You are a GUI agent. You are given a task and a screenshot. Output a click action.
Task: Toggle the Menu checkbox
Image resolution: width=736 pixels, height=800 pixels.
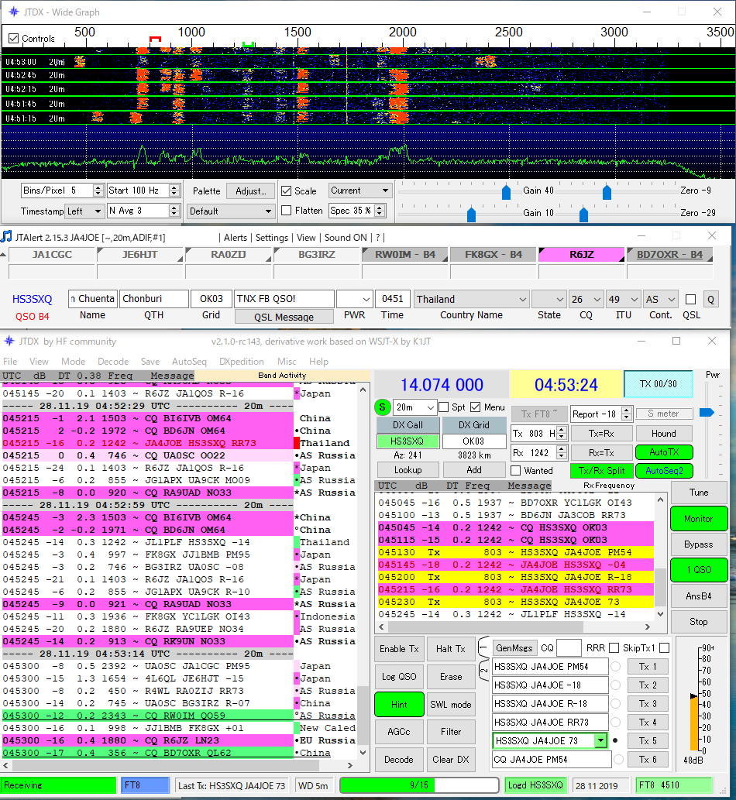pyautogui.click(x=476, y=407)
